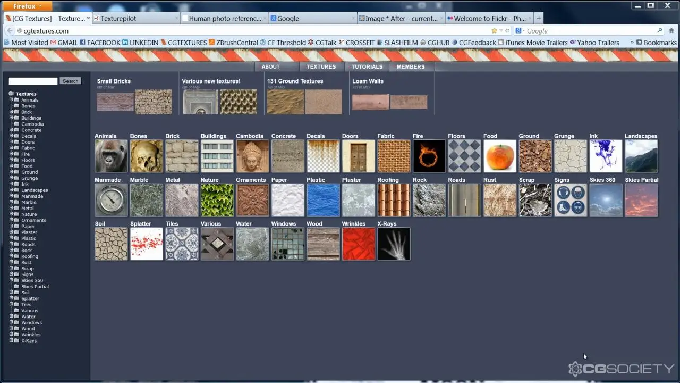This screenshot has width=680, height=383.
Task: Expand the Concrete tree node
Action: [11, 130]
